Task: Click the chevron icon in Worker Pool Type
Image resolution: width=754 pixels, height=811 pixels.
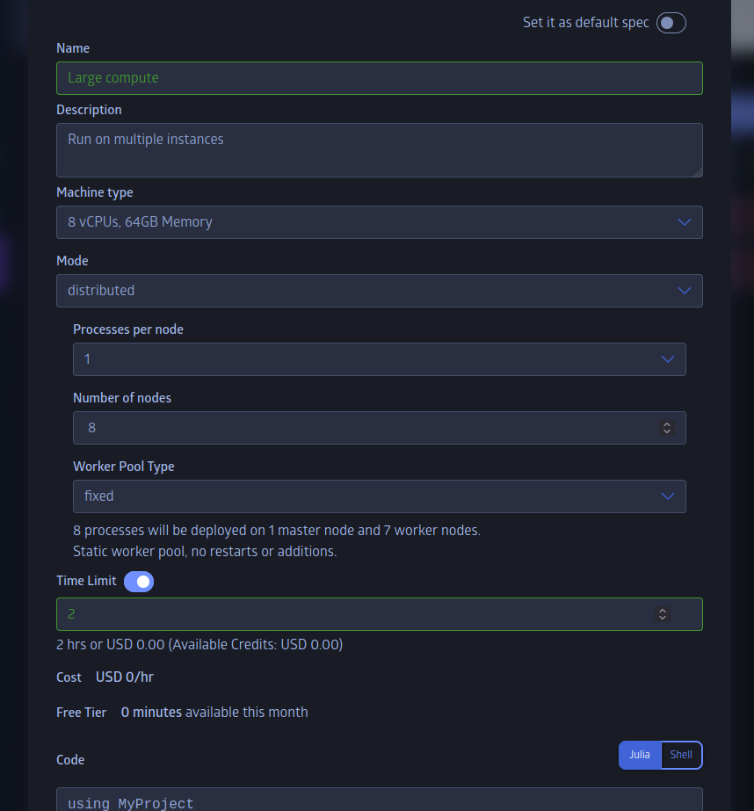Action: point(668,496)
